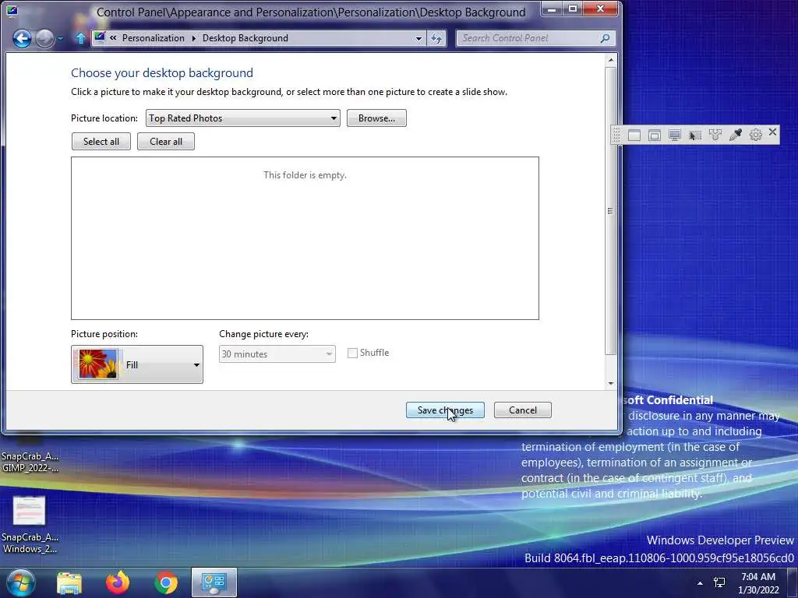Click the Show desktop strip
This screenshot has height=598, width=798.
click(x=793, y=582)
